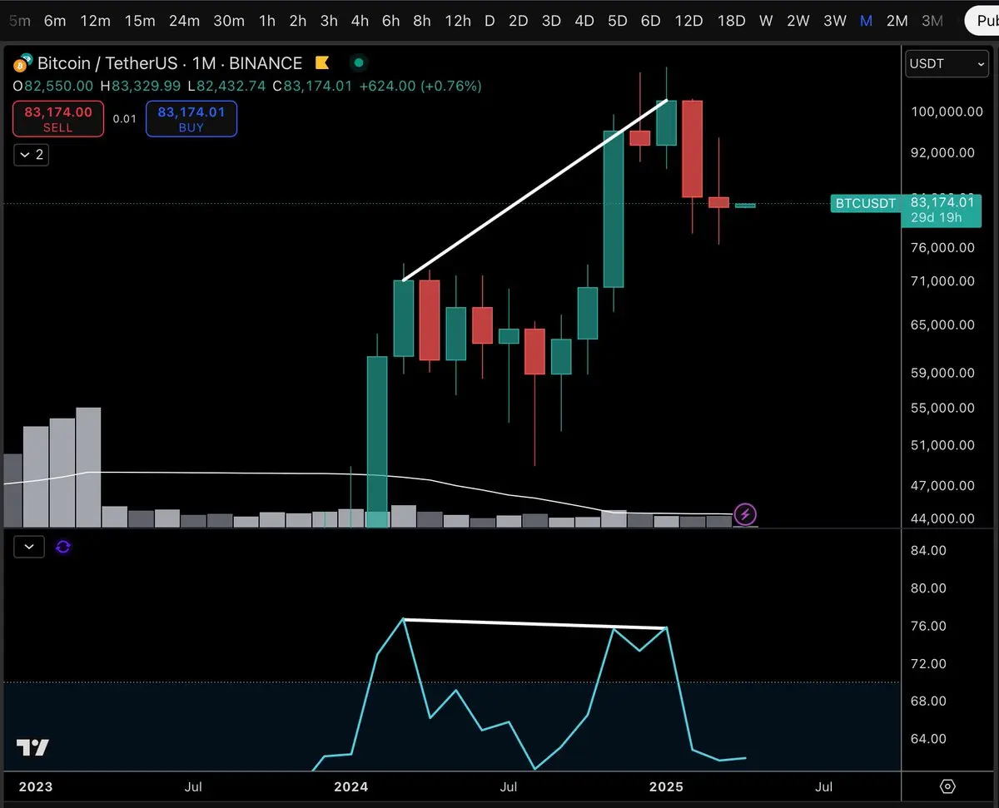Screen dimensions: 999x808
Task: Click the purple refresh indicator icon
Action: point(63,547)
